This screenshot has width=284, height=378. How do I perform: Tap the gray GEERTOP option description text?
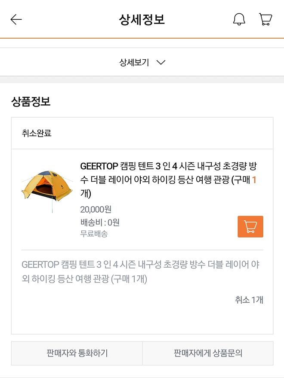tap(140, 271)
